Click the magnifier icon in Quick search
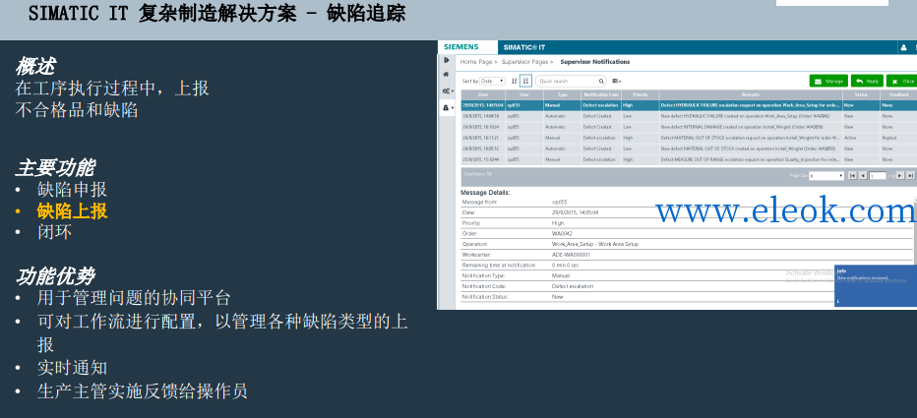The image size is (917, 418). coord(601,82)
